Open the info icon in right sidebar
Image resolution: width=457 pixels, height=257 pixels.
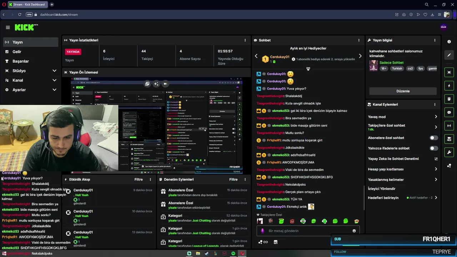pyautogui.click(x=449, y=42)
